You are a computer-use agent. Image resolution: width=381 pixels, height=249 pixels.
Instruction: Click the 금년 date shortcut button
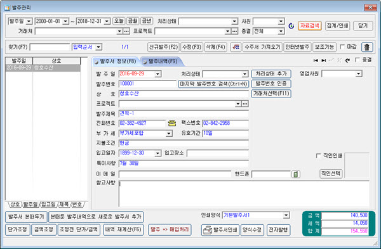pyautogui.click(x=147, y=21)
